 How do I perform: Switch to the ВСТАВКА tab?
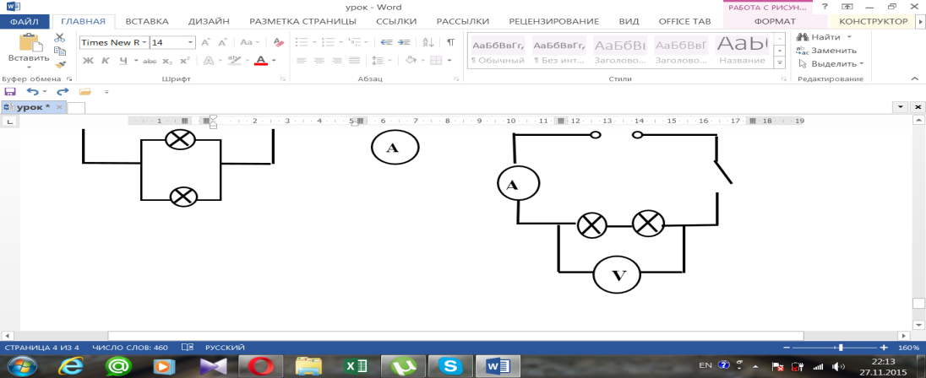click(147, 21)
